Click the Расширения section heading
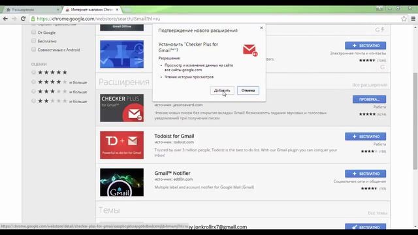Screen dimensions: 418x235 [124, 82]
